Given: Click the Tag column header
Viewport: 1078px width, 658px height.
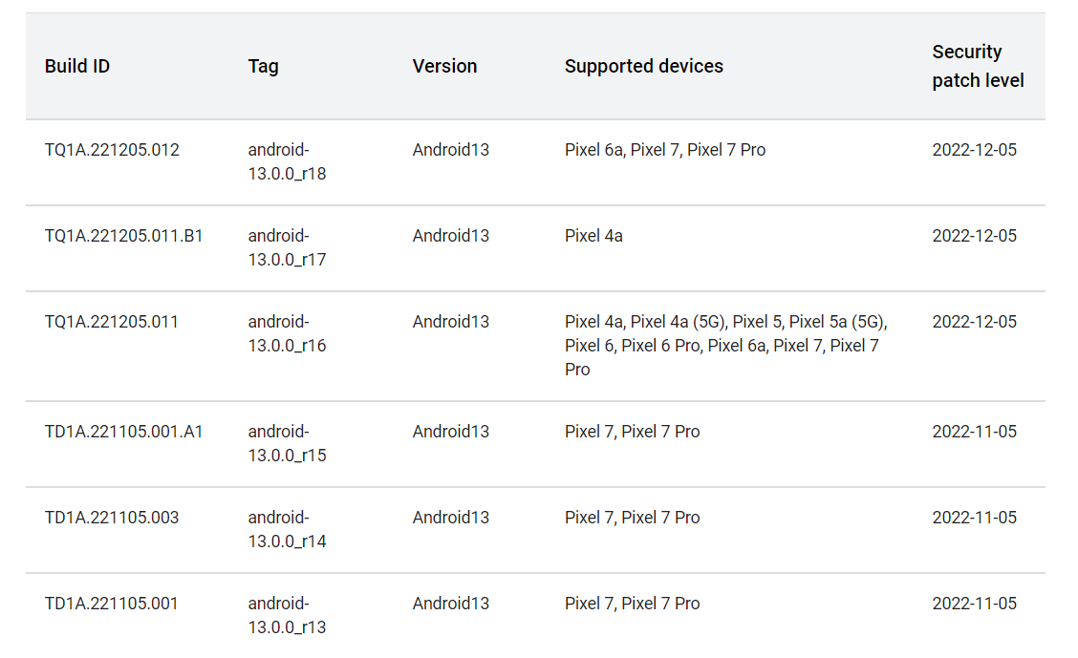Looking at the screenshot, I should (264, 67).
